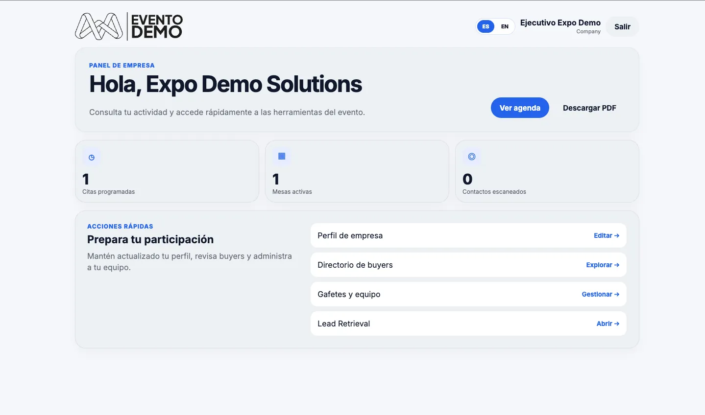Click the PANEL DE EMPRESA label
Image resolution: width=705 pixels, height=415 pixels.
click(122, 65)
